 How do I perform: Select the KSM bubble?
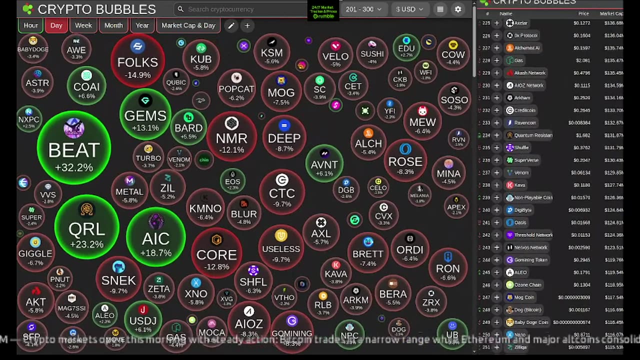point(271,51)
